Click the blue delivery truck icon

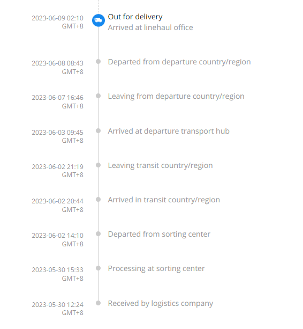pos(99,20)
